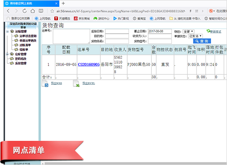227x165 pixels.
Task: Reload the page with the refresh icon
Action: point(25,11)
